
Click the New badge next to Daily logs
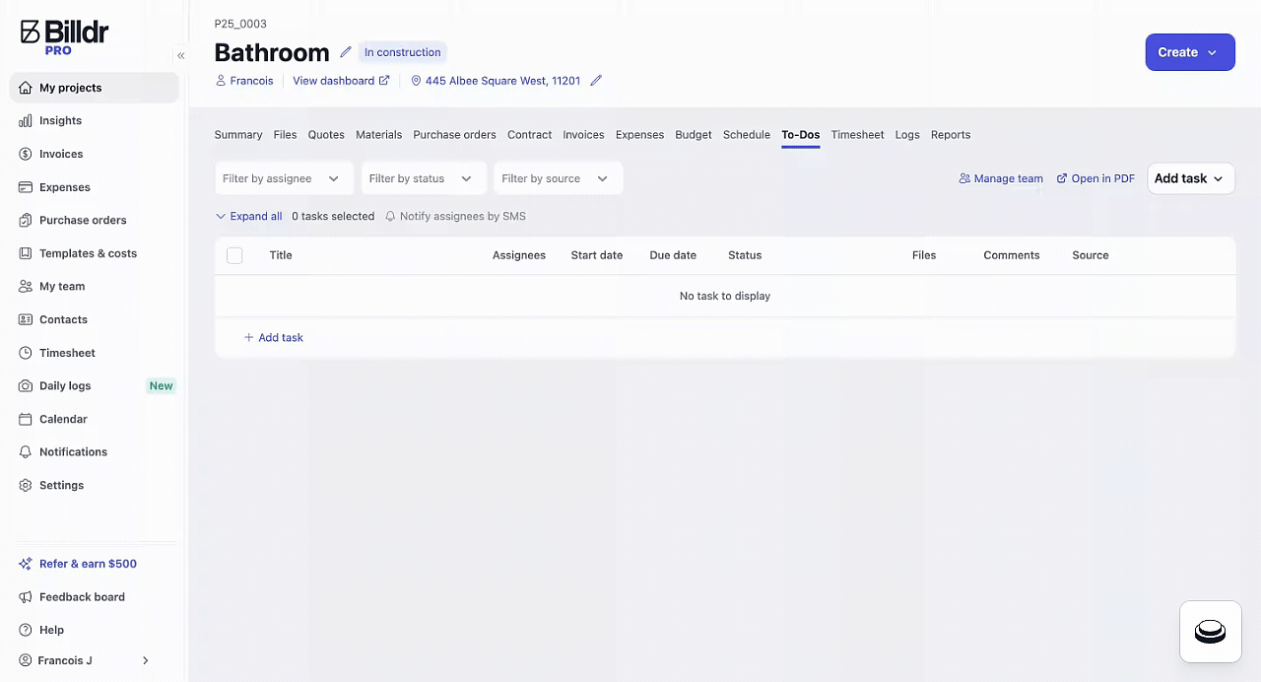click(161, 385)
